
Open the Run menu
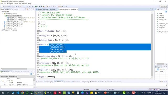pos(20,4)
